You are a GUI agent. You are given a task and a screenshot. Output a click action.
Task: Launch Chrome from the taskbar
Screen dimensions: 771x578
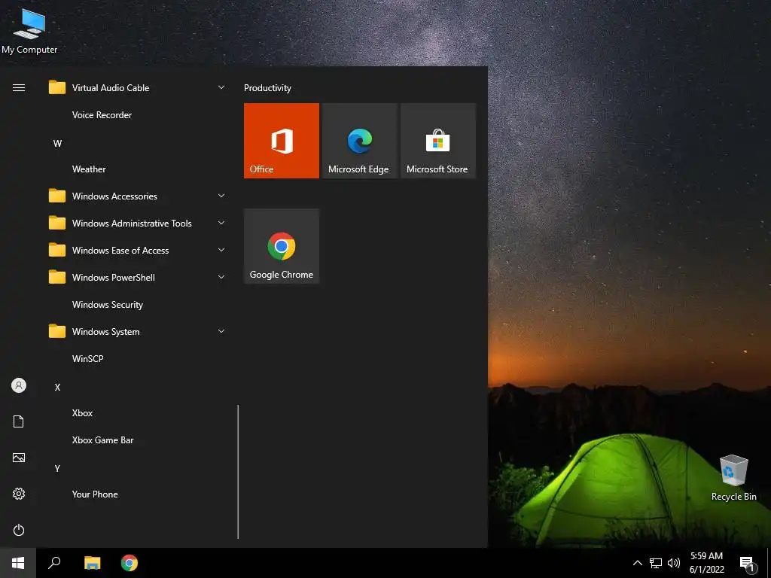point(130,563)
